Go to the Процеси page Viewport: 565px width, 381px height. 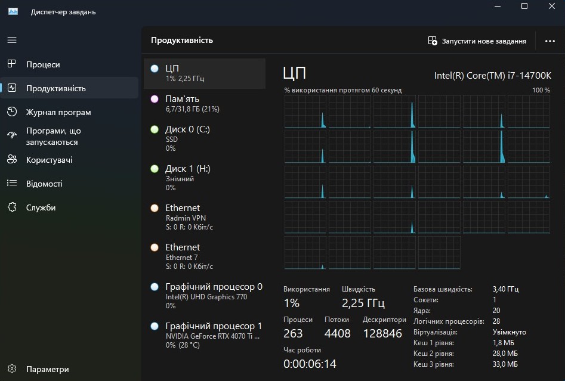pos(69,64)
